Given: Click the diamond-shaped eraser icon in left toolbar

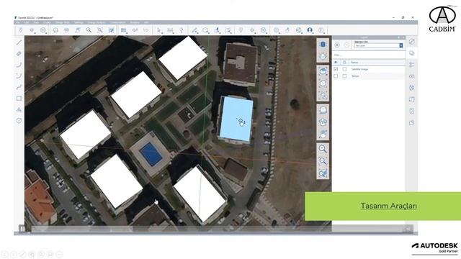Looking at the screenshot, I should [x=19, y=54].
